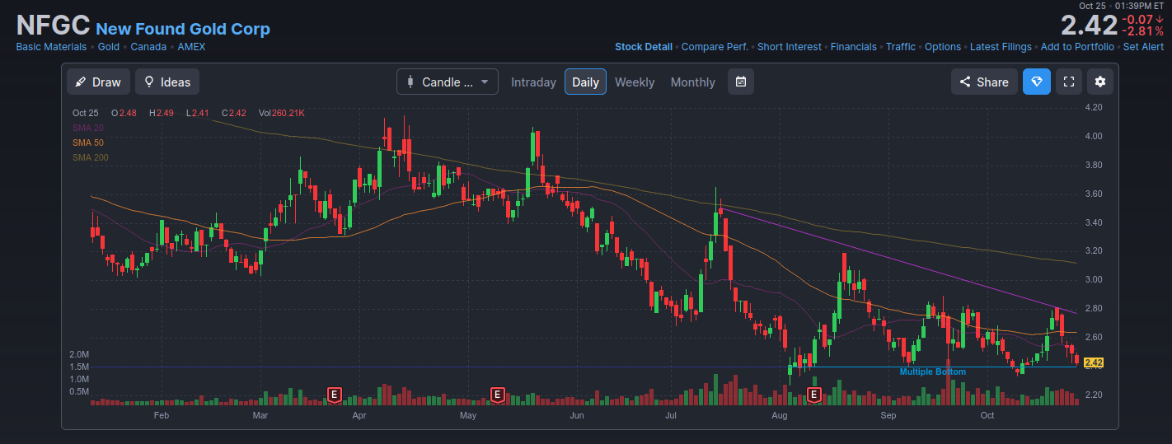Click Add to Portfolio link
The image size is (1172, 444).
(x=1077, y=47)
